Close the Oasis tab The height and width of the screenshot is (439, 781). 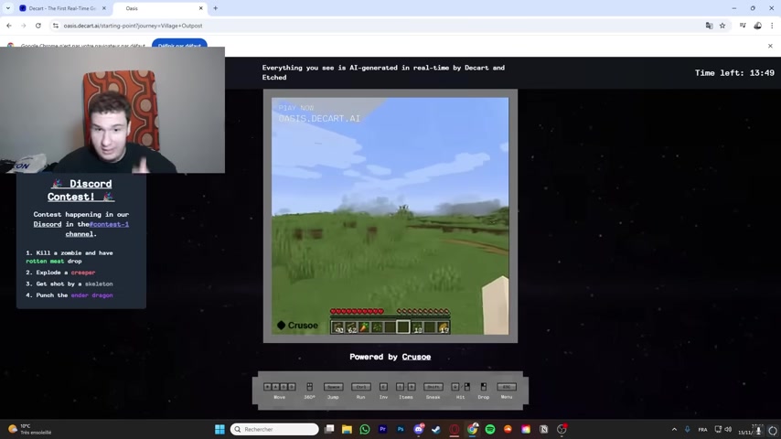200,8
